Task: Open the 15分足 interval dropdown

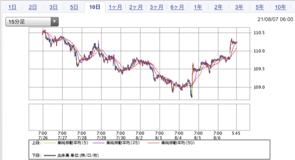Action: [x=32, y=22]
